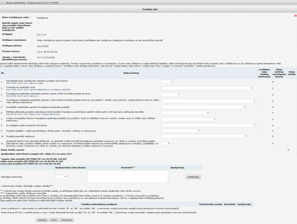Expand the status bar arrow at top left

pyautogui.click(x=3, y=3)
